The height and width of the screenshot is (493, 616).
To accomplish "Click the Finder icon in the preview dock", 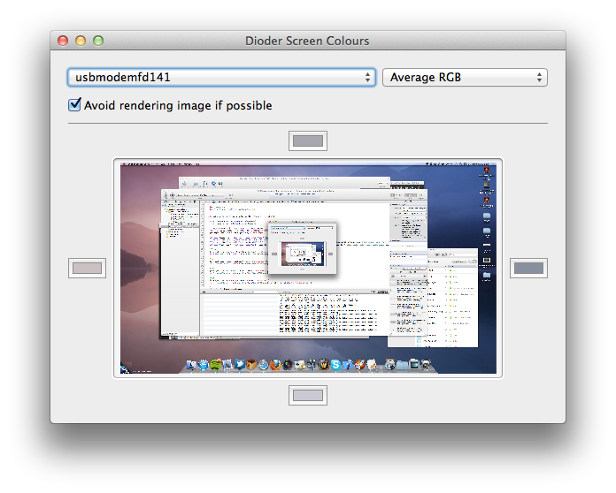I will (x=190, y=364).
